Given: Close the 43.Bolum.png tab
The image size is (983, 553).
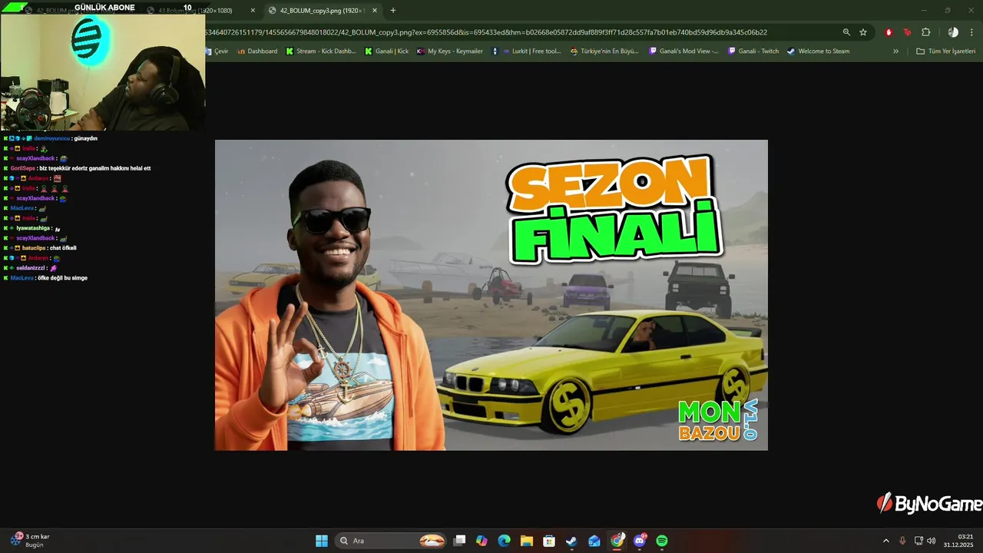Looking at the screenshot, I should [x=253, y=11].
